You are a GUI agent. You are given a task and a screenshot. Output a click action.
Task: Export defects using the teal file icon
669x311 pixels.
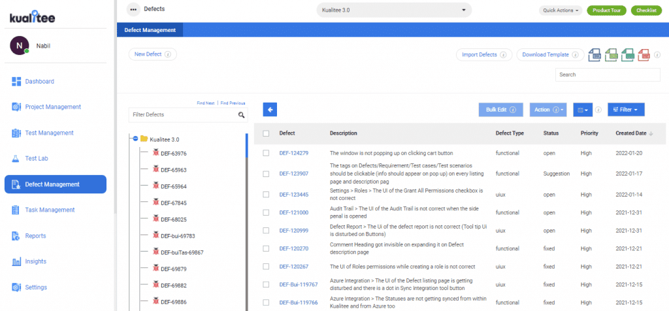[628, 55]
